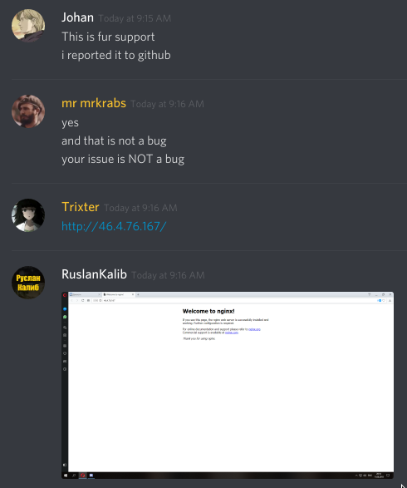Click RuslanKalib's 9:16 AM timestamp
Screen dimensions: 407x488
(x=169, y=275)
